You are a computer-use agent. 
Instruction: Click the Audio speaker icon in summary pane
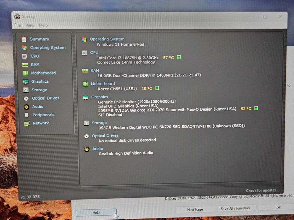point(87,149)
